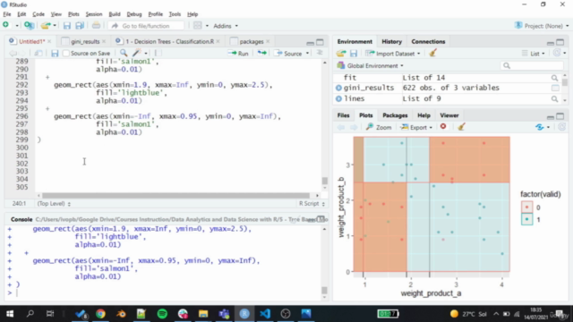573x322 pixels.
Task: Click the Save workspace icon in Environment
Action: click(354, 54)
